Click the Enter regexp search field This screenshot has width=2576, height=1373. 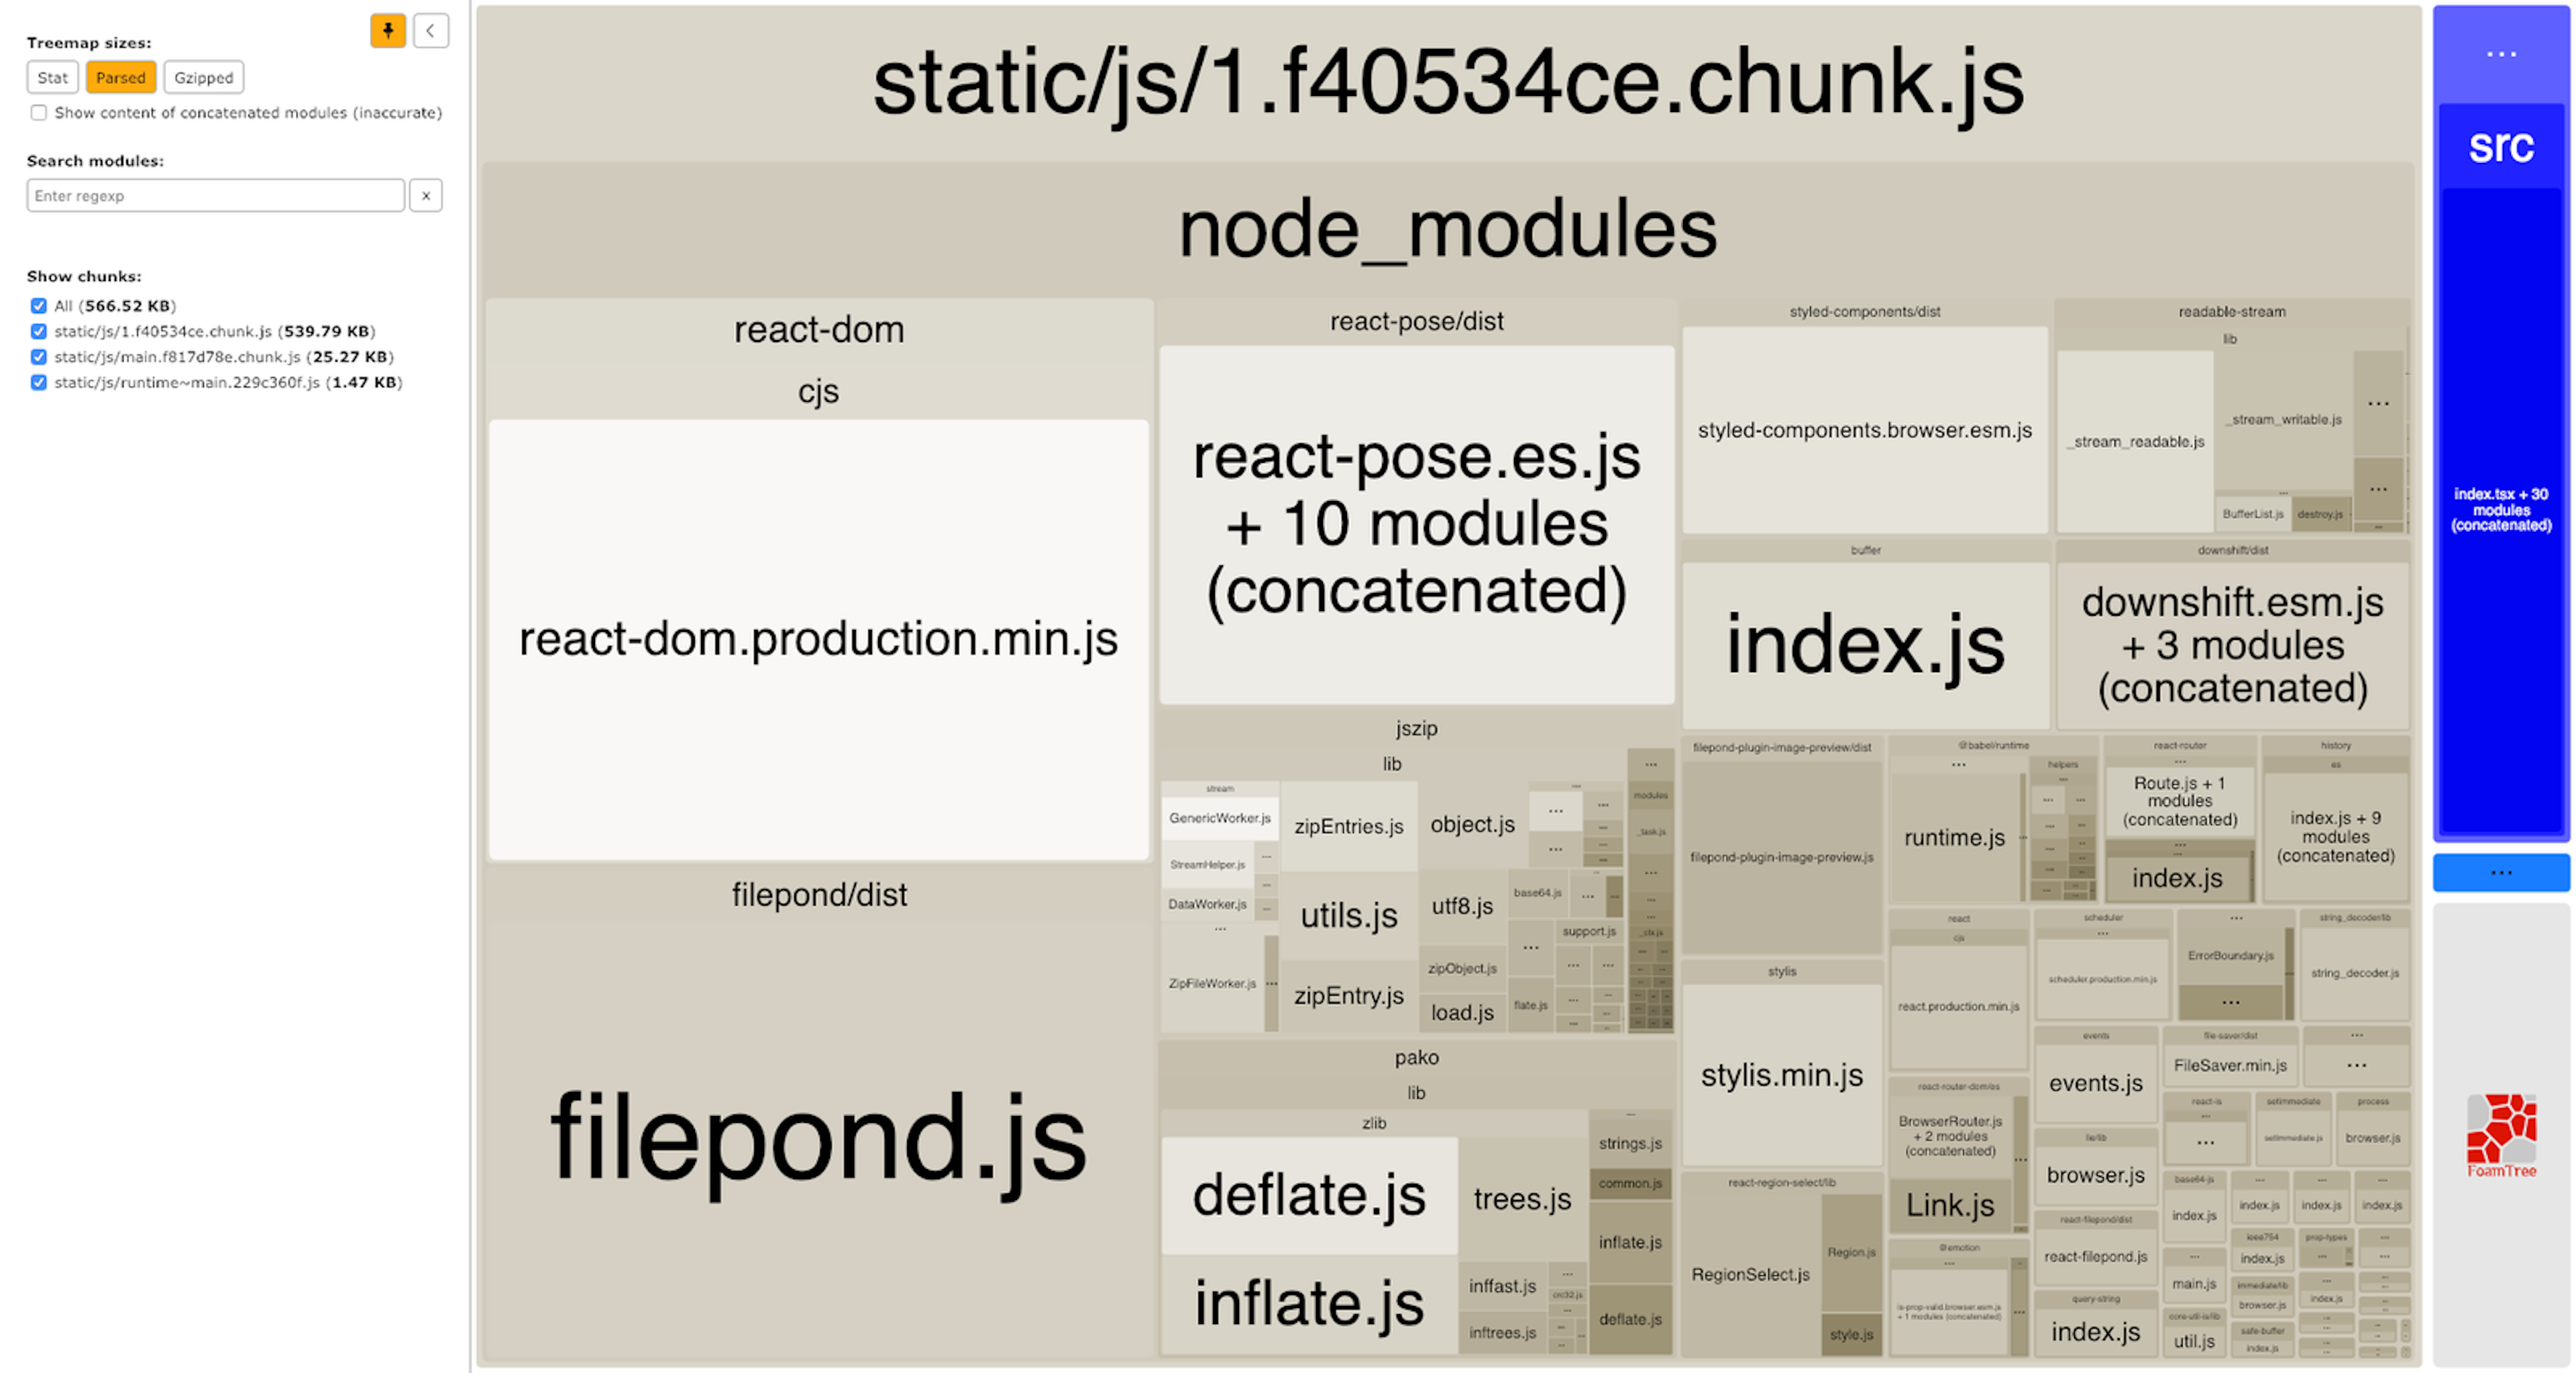tap(215, 195)
